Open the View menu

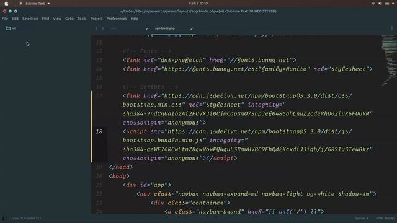tap(57, 19)
